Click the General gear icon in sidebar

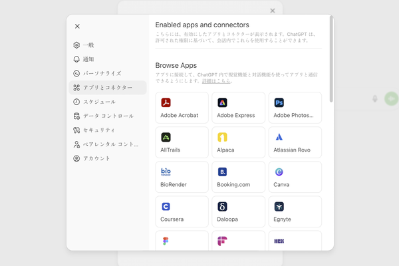(x=76, y=45)
